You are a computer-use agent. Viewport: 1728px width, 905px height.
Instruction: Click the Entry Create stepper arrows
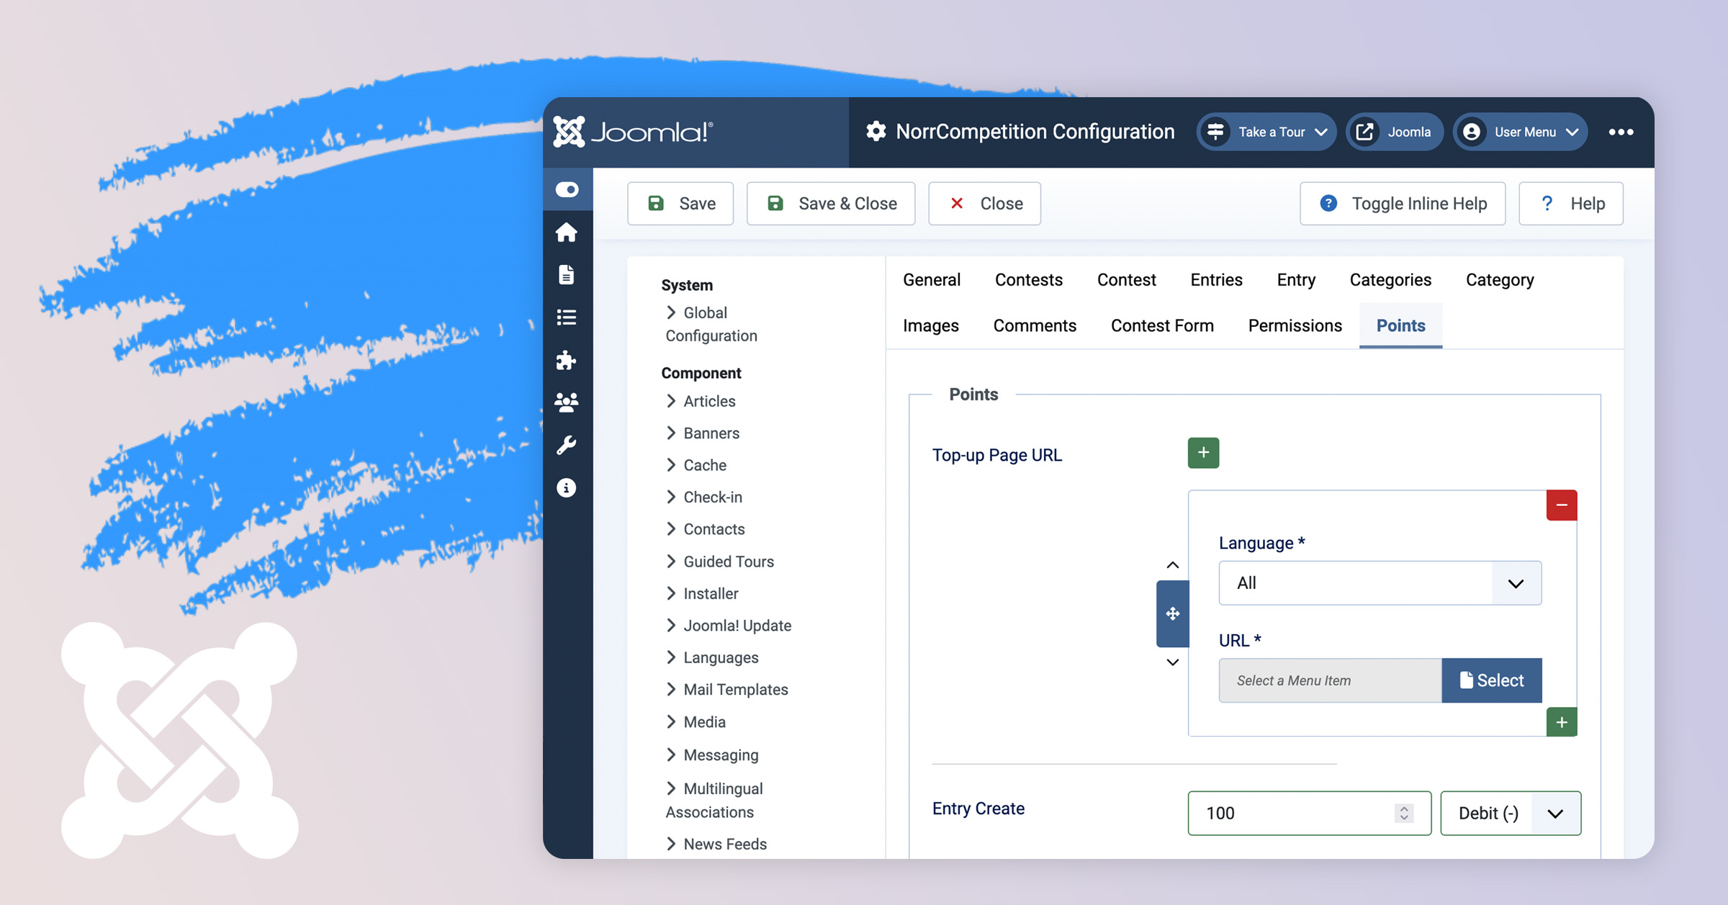coord(1404,814)
